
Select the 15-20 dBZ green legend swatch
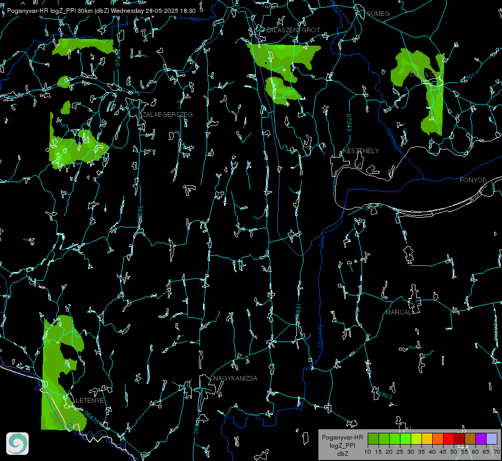[x=384, y=439]
